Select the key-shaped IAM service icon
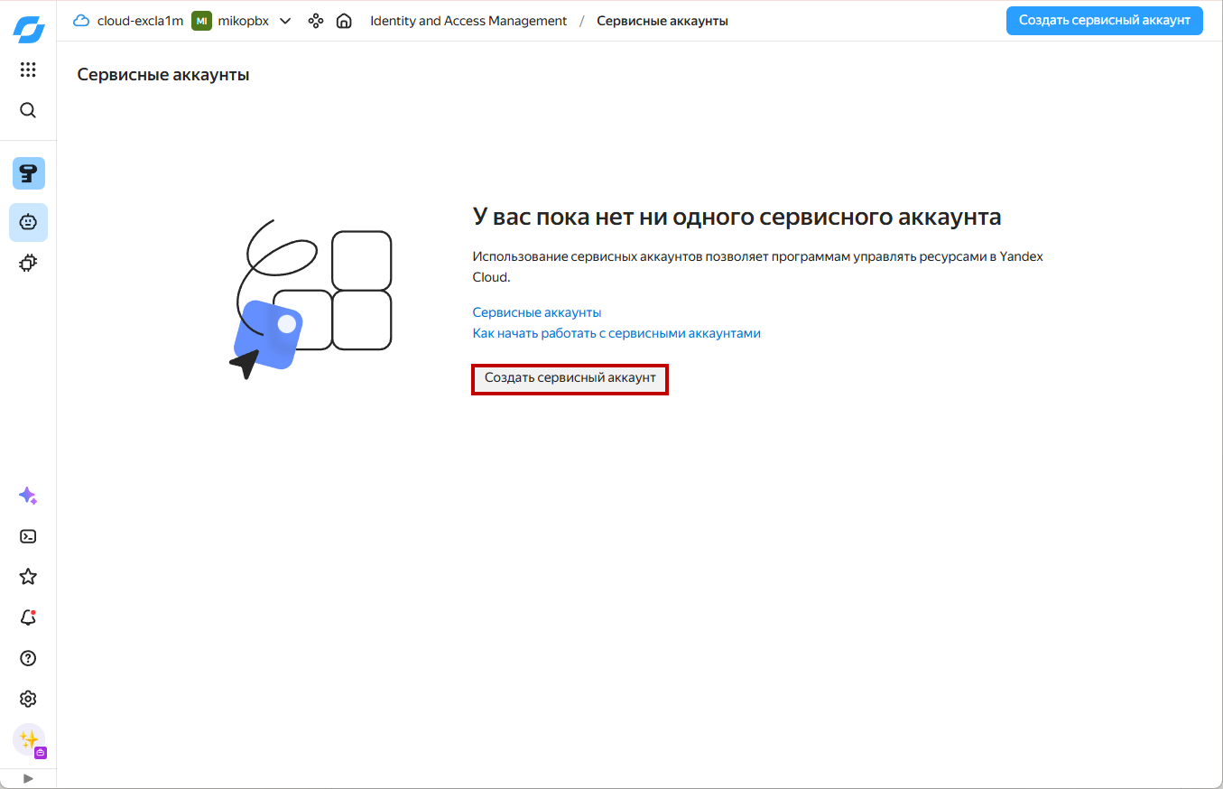Viewport: 1223px width, 789px height. pos(28,173)
